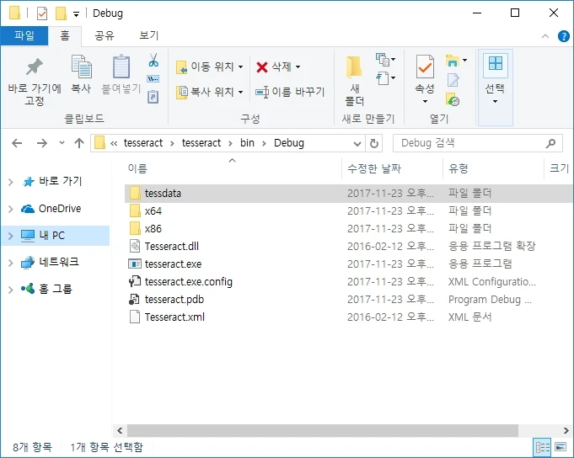This screenshot has height=458, width=574.
Task: Switch to Large icons view in status bar
Action: (560, 447)
